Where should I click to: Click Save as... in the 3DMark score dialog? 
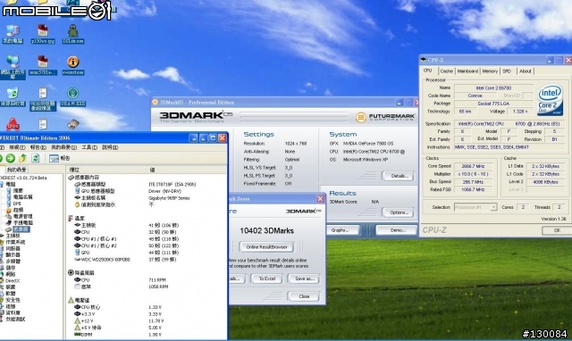coord(304,279)
